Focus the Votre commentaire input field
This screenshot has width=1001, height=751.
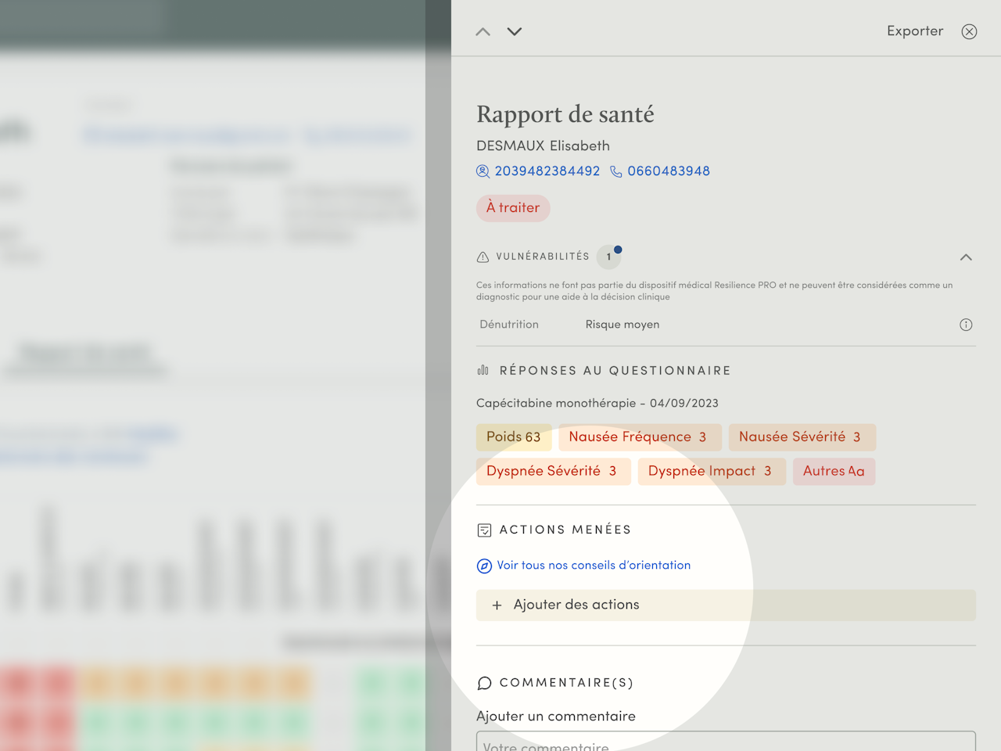pos(726,742)
